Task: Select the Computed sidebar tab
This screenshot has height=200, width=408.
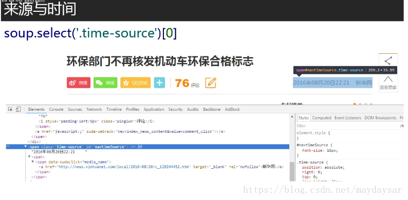Action: tap(322, 117)
